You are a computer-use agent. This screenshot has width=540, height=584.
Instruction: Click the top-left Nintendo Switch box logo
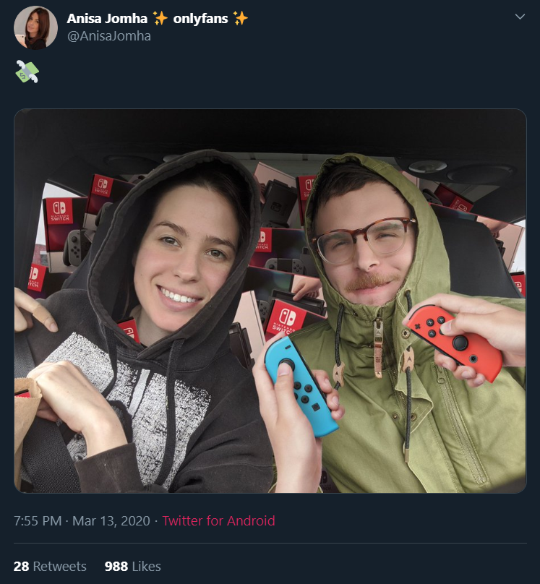point(102,186)
